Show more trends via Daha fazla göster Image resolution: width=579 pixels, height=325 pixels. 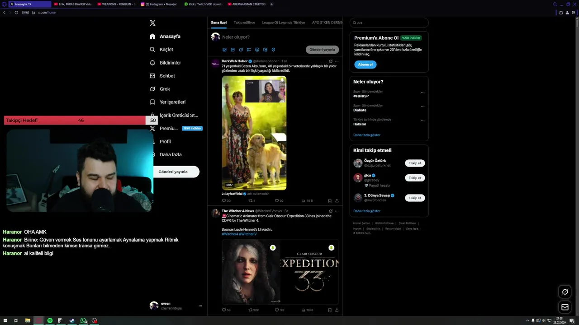367,135
